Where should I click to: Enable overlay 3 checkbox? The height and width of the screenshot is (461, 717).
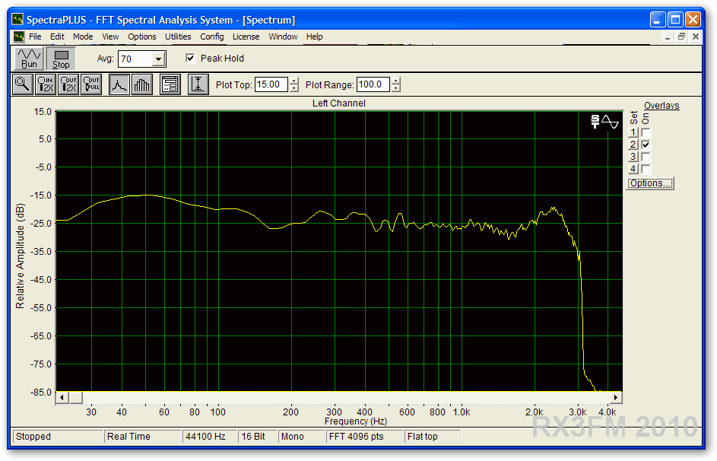(646, 157)
